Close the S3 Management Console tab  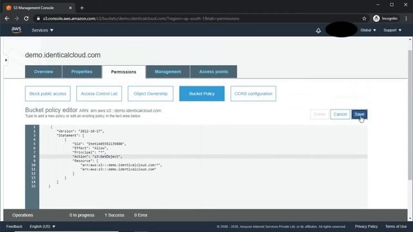[70, 8]
